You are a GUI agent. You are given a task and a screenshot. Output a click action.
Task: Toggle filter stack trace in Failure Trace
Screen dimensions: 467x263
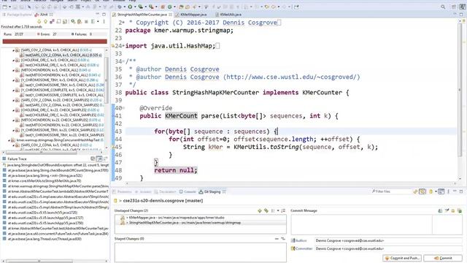click(x=99, y=159)
